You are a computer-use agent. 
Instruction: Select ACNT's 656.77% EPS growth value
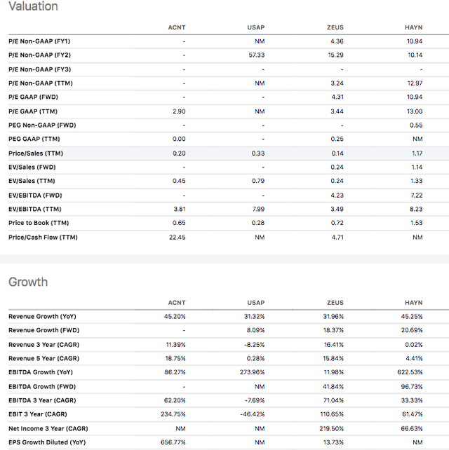173,442
